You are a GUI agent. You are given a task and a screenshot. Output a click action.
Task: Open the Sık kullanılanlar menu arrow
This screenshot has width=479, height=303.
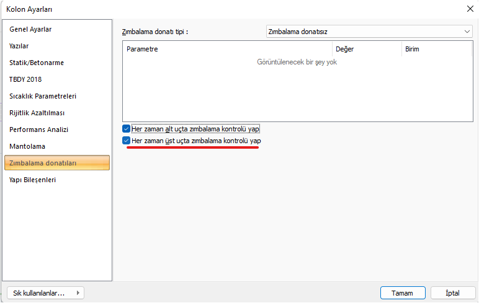point(78,293)
